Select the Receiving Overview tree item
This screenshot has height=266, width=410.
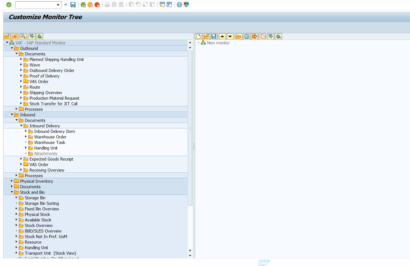pyautogui.click(x=47, y=170)
